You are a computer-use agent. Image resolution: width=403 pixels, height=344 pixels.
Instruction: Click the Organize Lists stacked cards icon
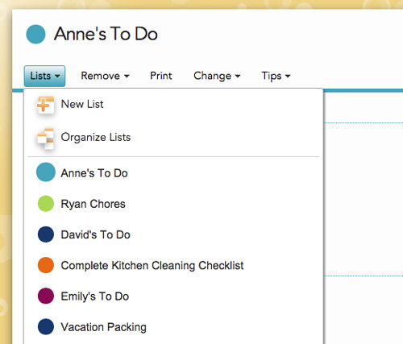coord(45,139)
